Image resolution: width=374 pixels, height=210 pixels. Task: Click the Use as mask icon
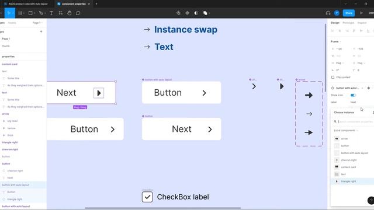(196, 13)
